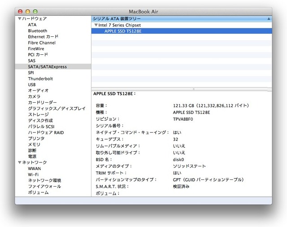Select WWAN under ネットワーク

(35, 168)
